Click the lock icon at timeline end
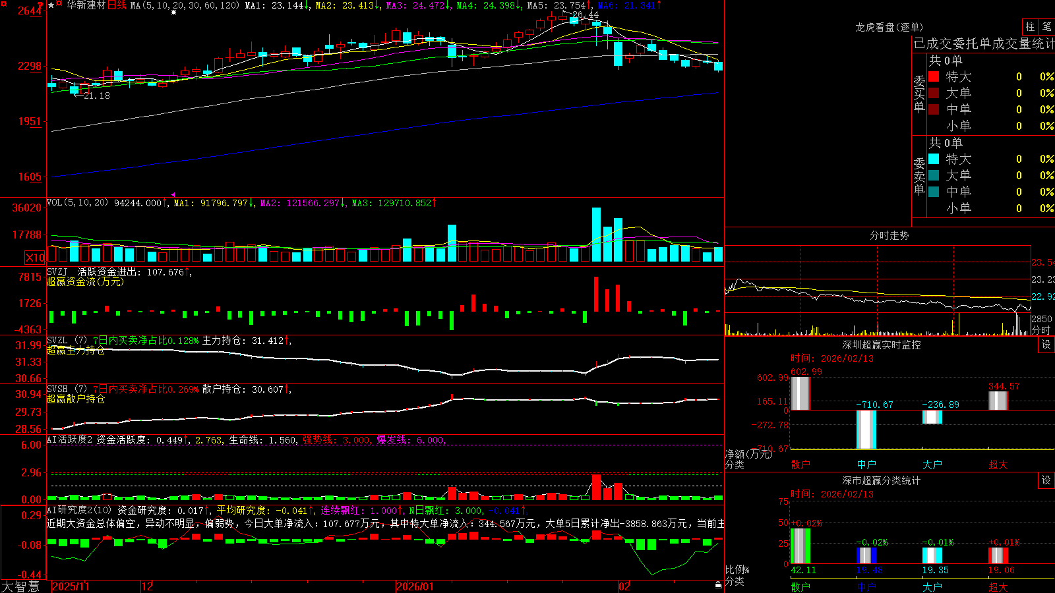This screenshot has height=593, width=1055. [718, 584]
